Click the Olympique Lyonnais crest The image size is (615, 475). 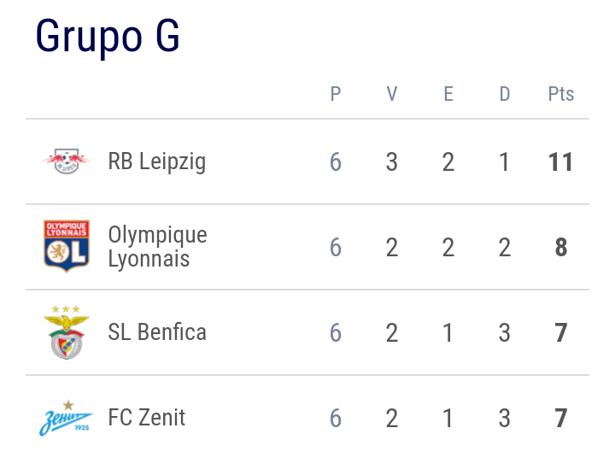click(67, 247)
